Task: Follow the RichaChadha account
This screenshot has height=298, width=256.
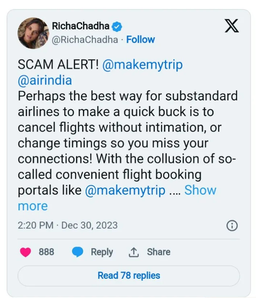Action: click(140, 40)
